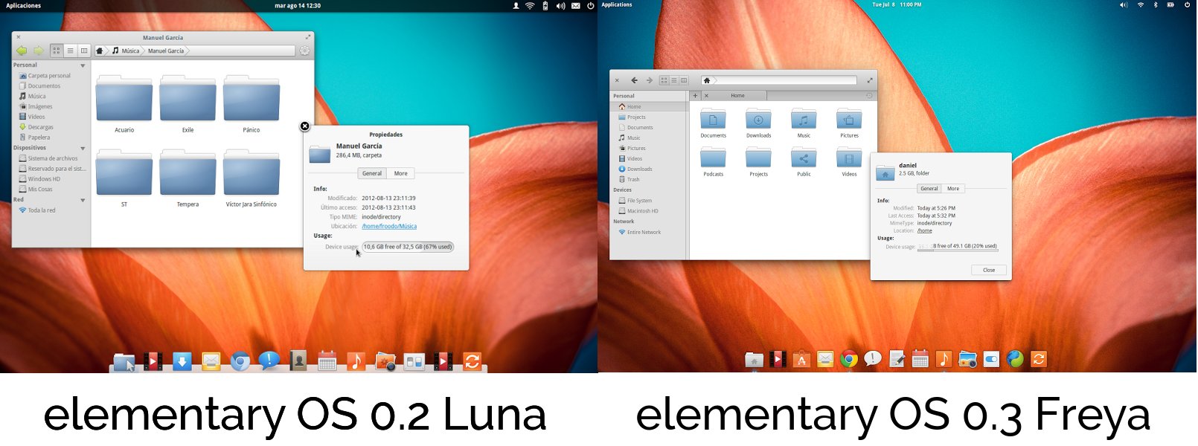Click the 49.1 GB device usage bar

pos(958,247)
